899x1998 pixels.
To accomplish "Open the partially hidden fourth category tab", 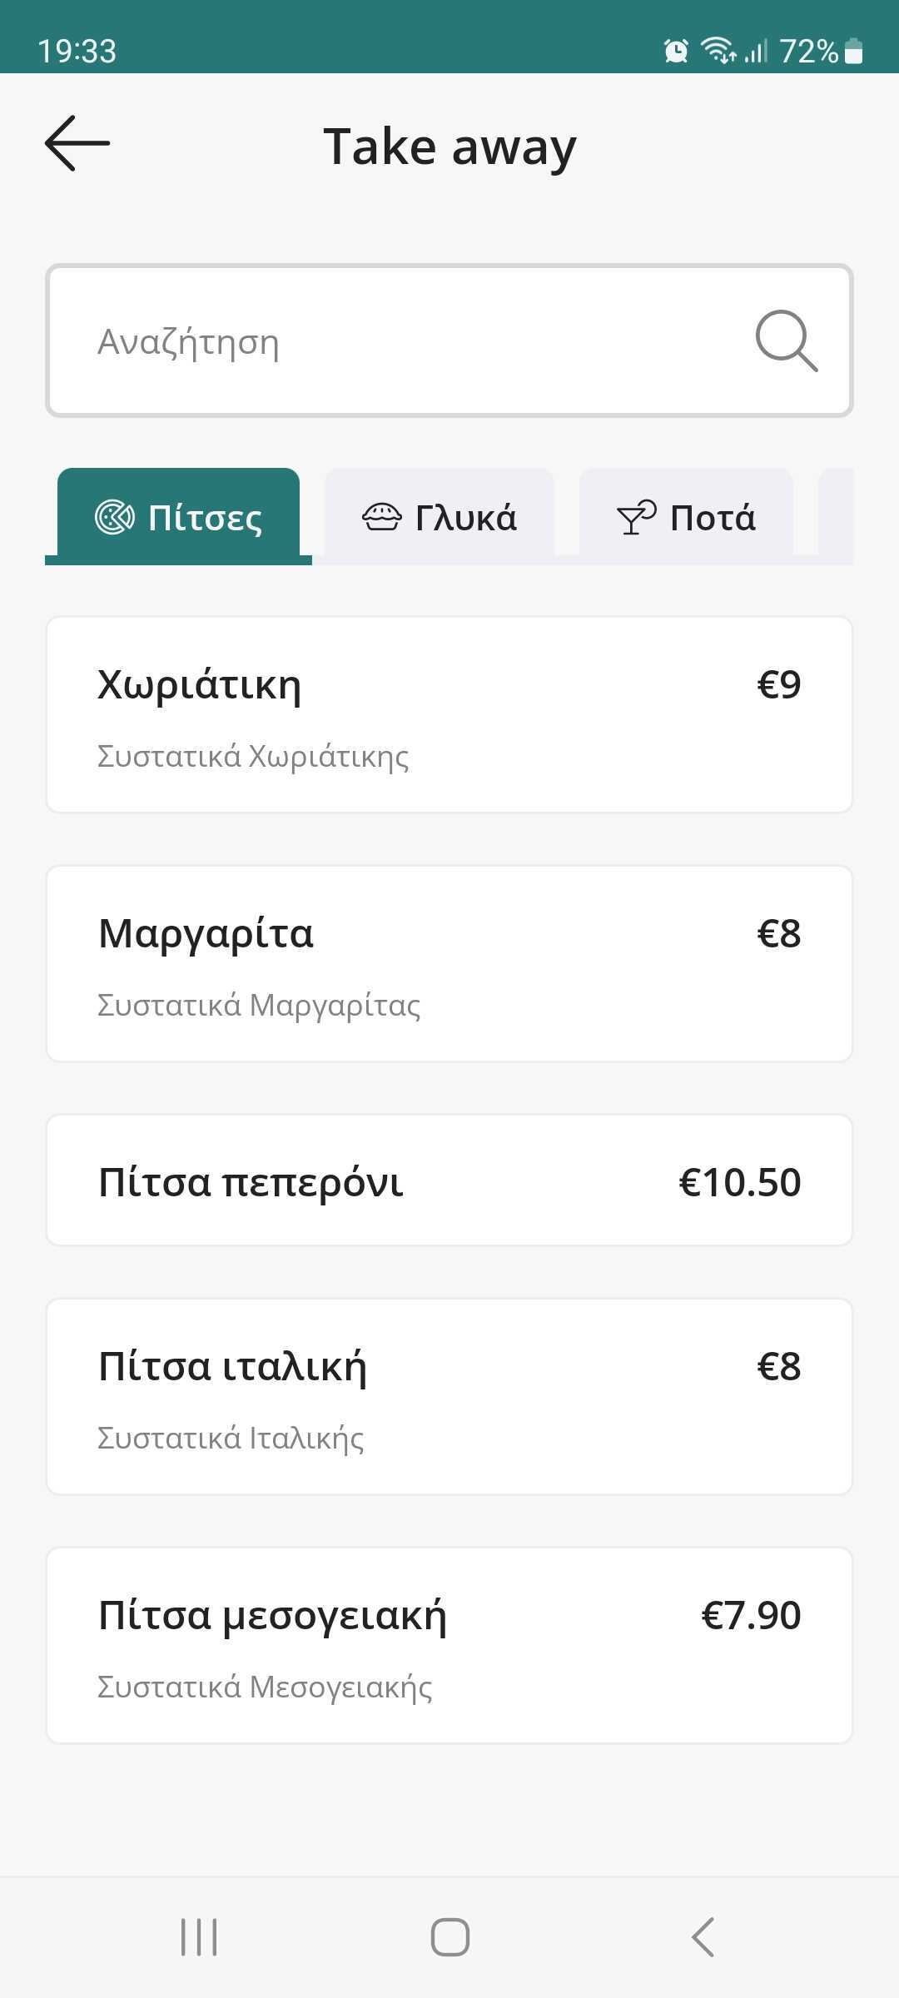I will coord(837,516).
